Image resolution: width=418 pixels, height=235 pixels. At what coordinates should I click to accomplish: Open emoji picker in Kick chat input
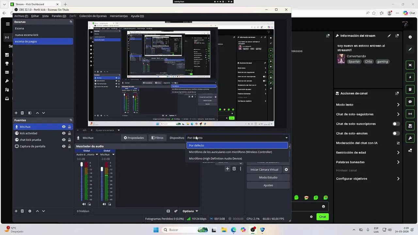tap(324, 206)
